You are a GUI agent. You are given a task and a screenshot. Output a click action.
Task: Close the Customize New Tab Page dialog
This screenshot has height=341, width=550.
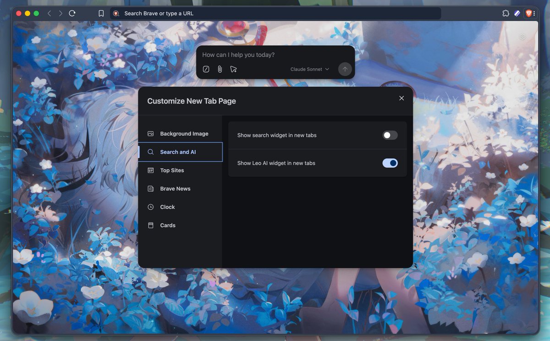(x=401, y=98)
